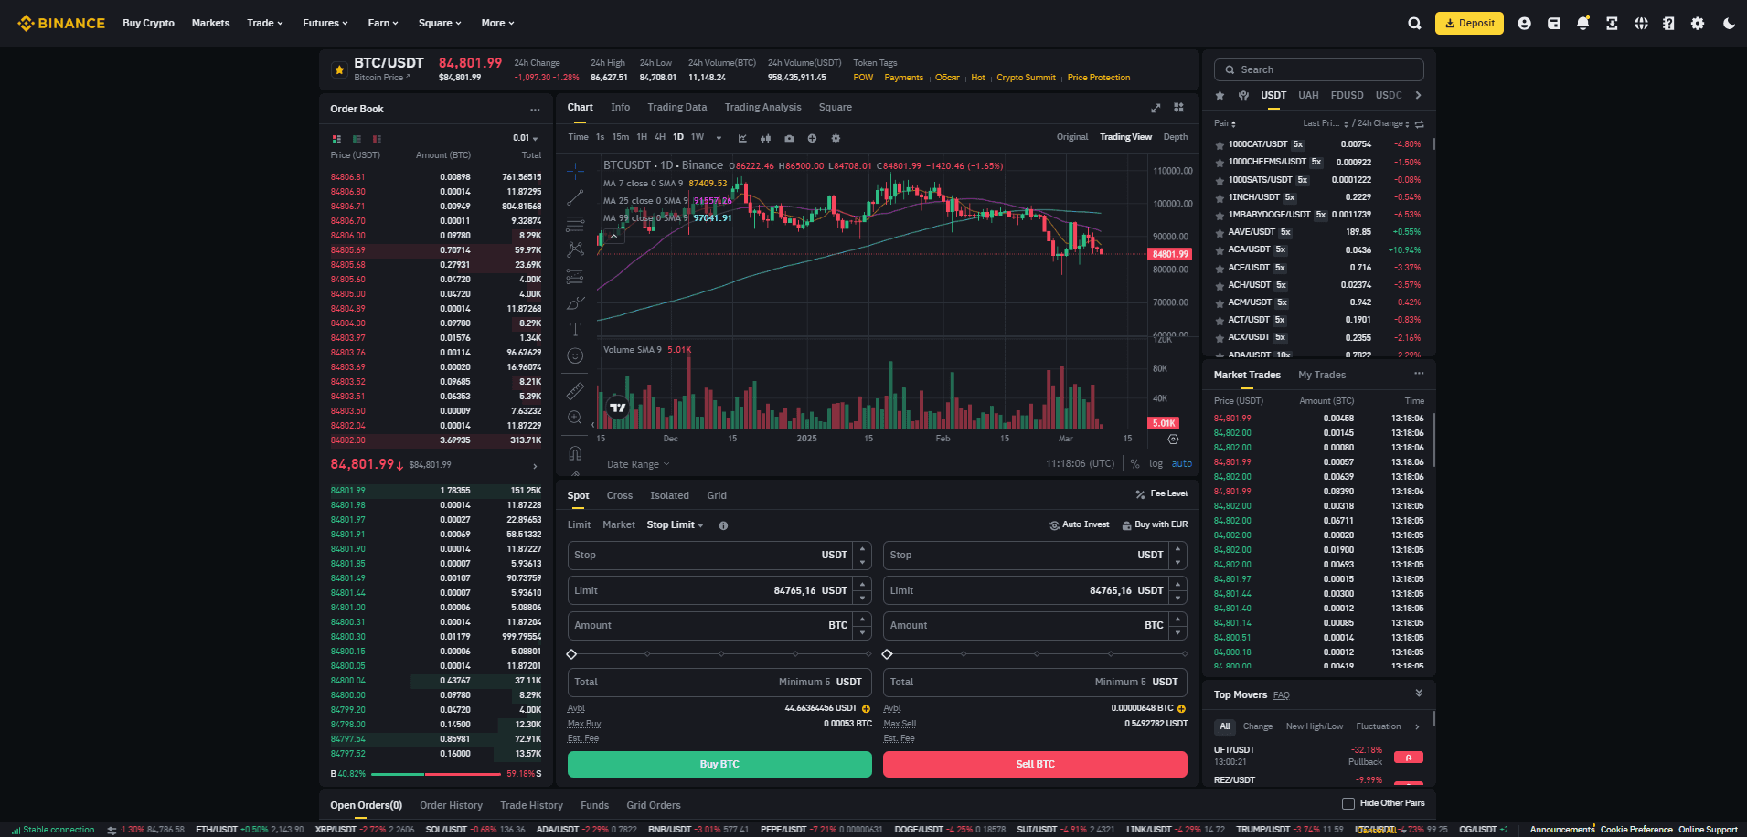Expand chart to fullscreen
The height and width of the screenshot is (837, 1747).
pyautogui.click(x=1156, y=108)
